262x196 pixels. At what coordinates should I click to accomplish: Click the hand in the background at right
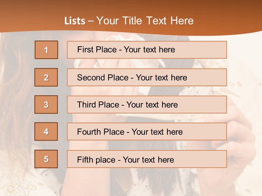click(x=240, y=136)
